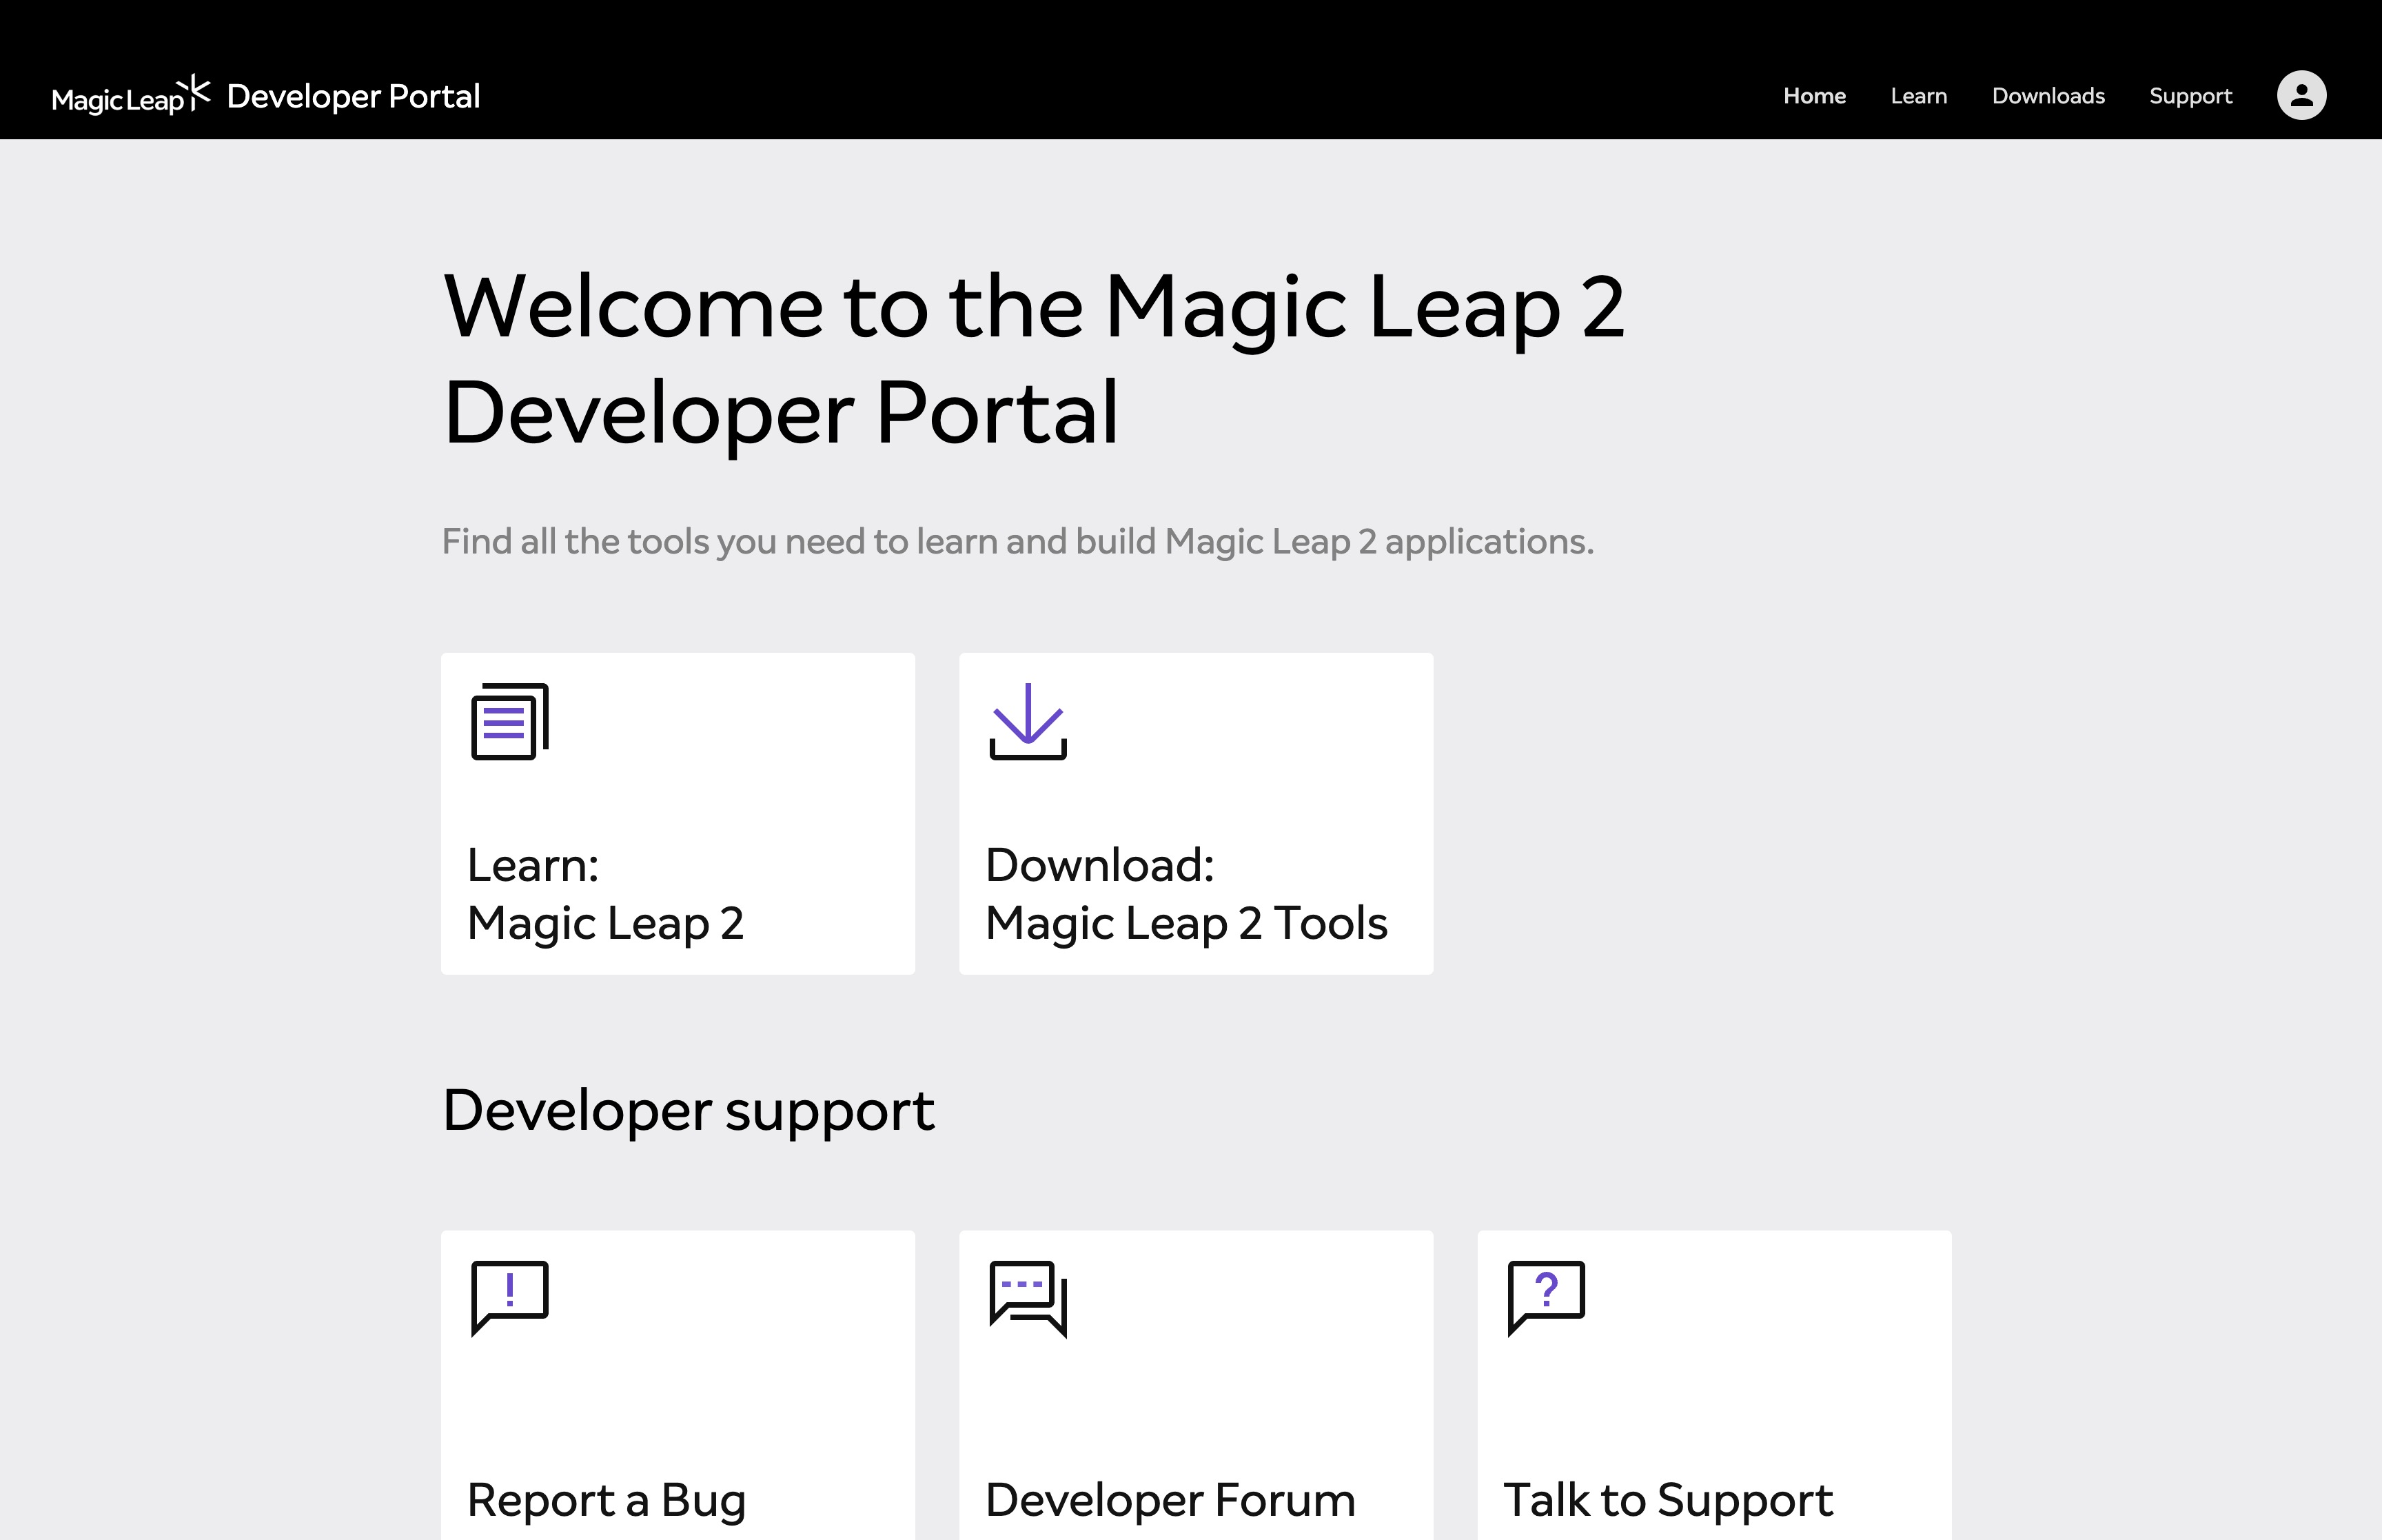Click the Magic Leap logo

click(x=130, y=96)
